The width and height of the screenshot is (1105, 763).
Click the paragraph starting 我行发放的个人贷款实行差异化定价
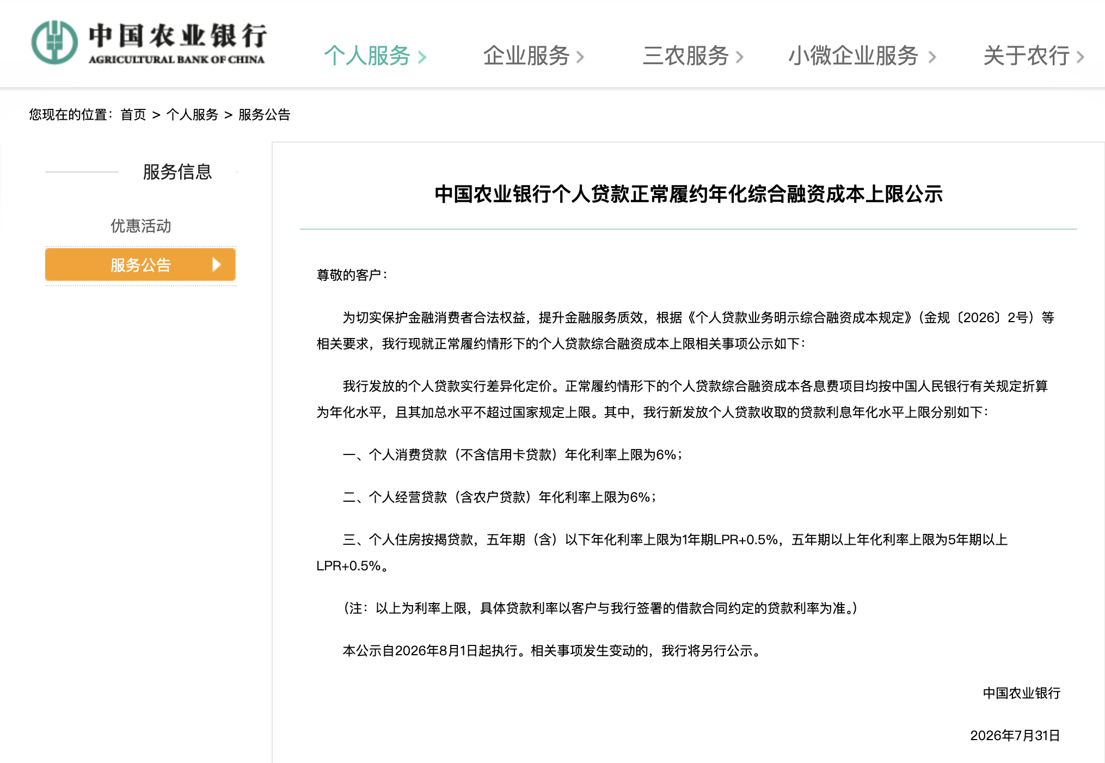coord(683,399)
